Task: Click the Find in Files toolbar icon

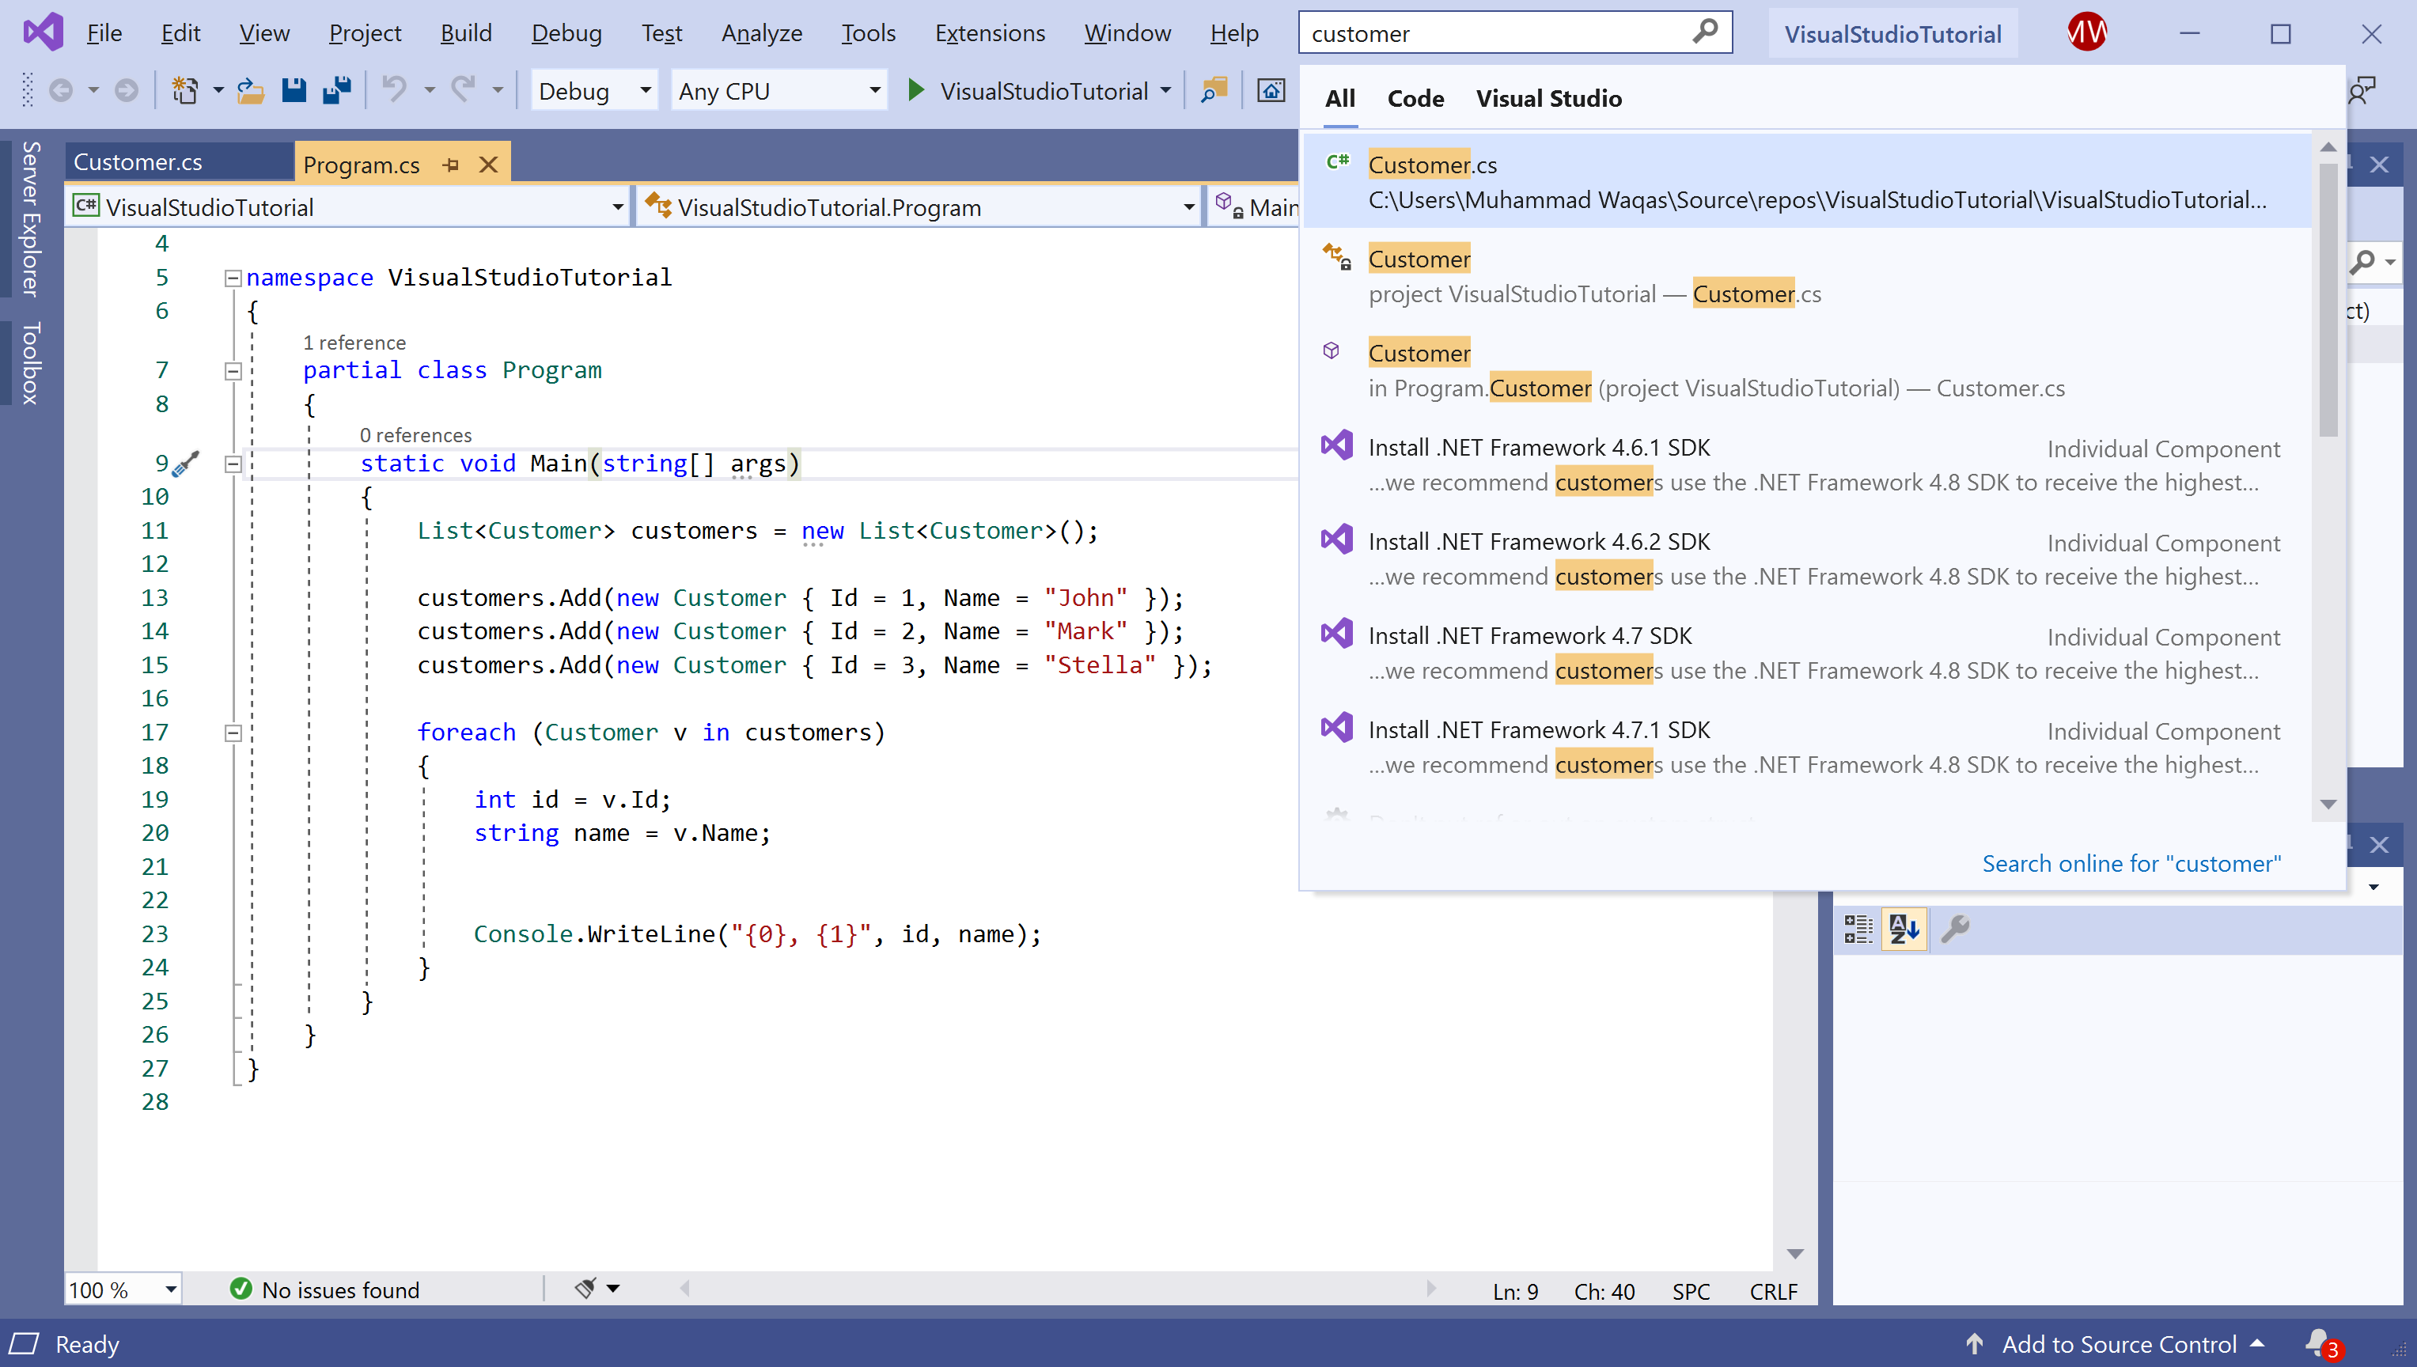Action: click(1214, 90)
